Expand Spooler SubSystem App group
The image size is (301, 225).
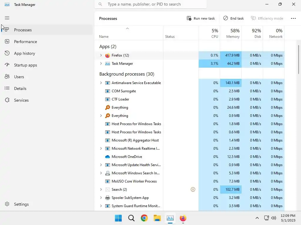click(x=101, y=198)
